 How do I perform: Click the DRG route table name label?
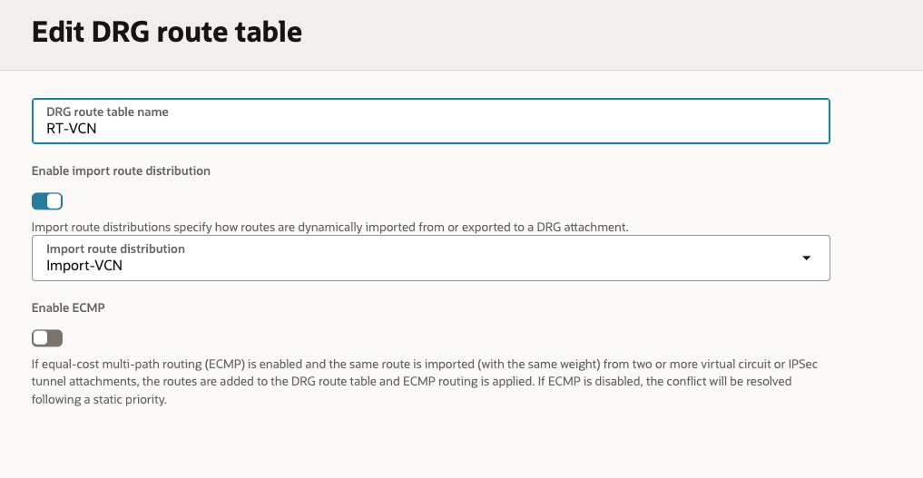click(107, 112)
